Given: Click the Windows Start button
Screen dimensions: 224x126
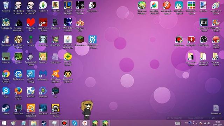Looking at the screenshot, I should point(4,123).
